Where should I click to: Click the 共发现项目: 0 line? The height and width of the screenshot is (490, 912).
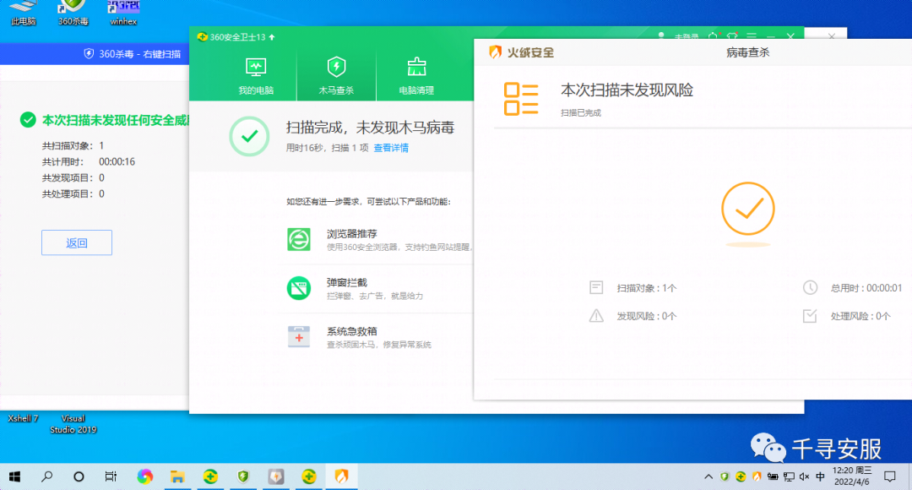pos(73,177)
